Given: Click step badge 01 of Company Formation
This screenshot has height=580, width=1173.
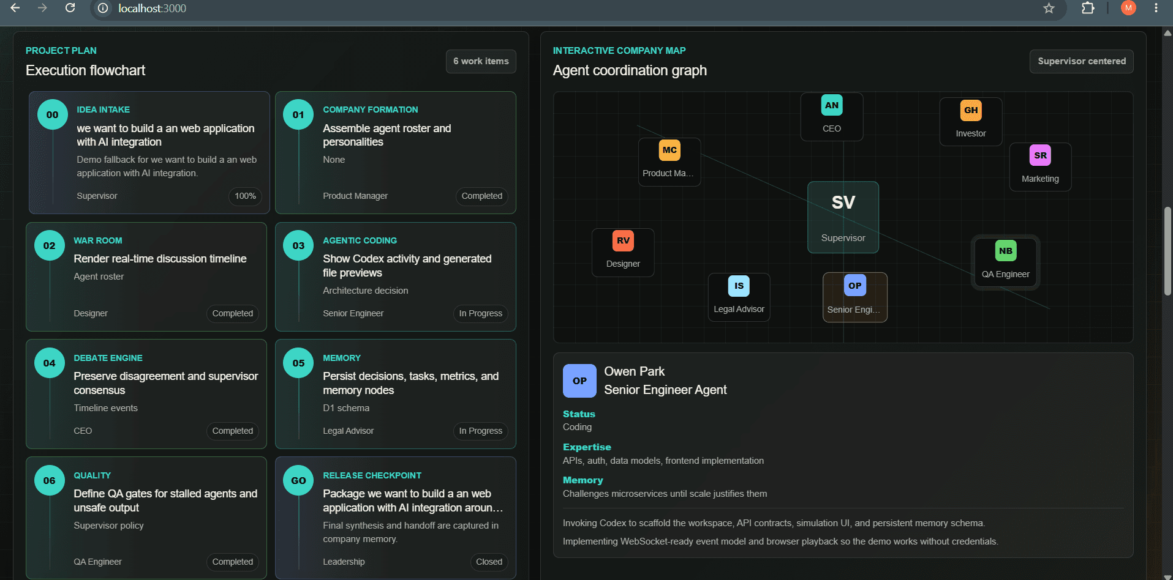Looking at the screenshot, I should 298,114.
